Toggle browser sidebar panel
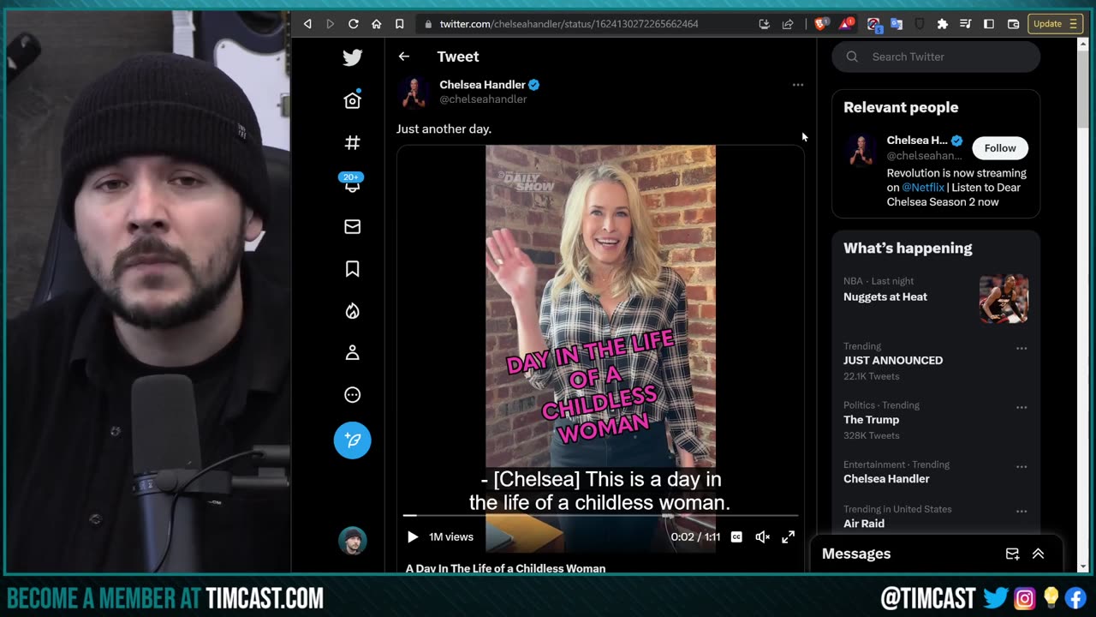The width and height of the screenshot is (1096, 617). tap(989, 24)
